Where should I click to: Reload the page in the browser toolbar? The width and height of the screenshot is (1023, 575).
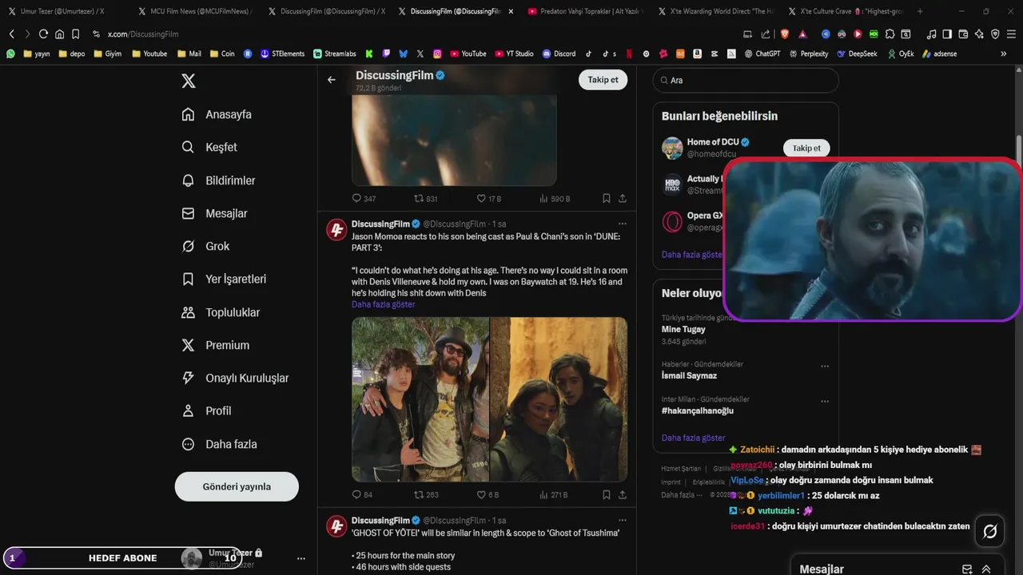click(43, 34)
